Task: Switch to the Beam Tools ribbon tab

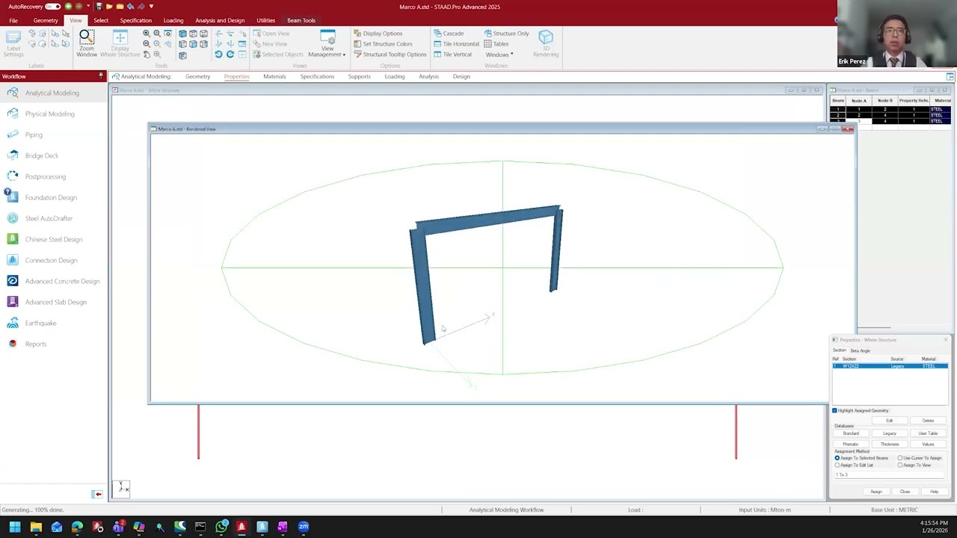Action: pyautogui.click(x=301, y=20)
